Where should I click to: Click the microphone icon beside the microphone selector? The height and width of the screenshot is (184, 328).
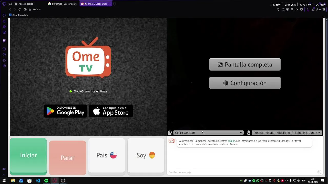pyautogui.click(x=249, y=133)
